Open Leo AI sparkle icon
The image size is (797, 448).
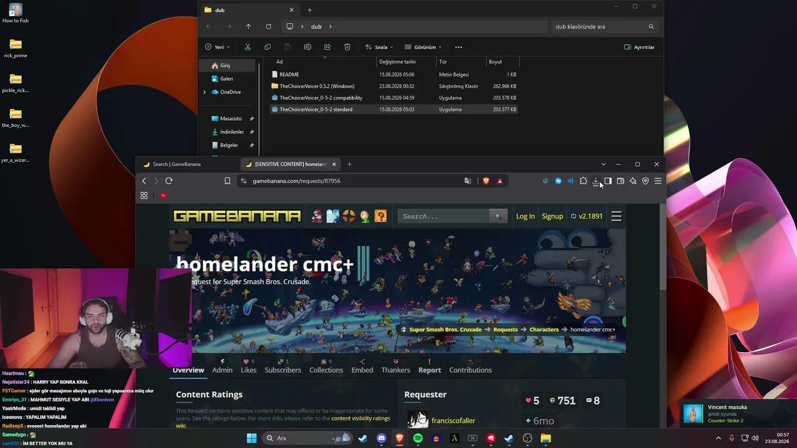(x=633, y=181)
